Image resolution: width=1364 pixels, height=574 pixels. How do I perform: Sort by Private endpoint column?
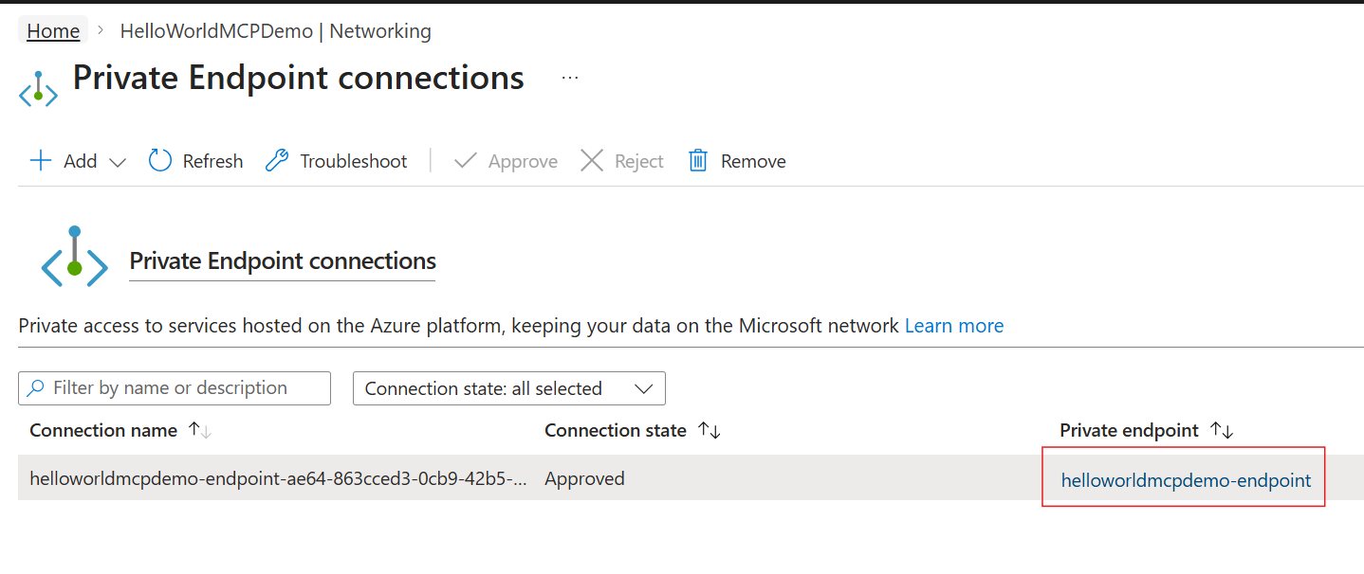click(x=1146, y=430)
